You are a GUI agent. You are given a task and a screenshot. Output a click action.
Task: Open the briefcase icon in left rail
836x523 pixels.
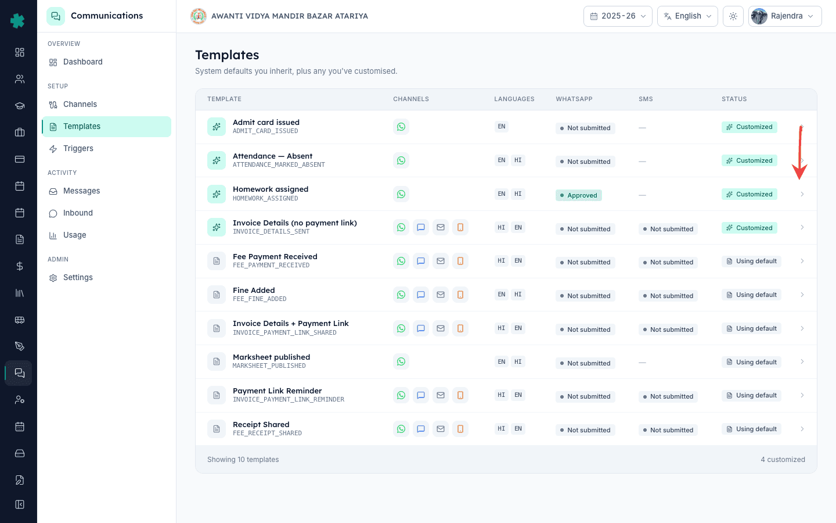coord(19,132)
